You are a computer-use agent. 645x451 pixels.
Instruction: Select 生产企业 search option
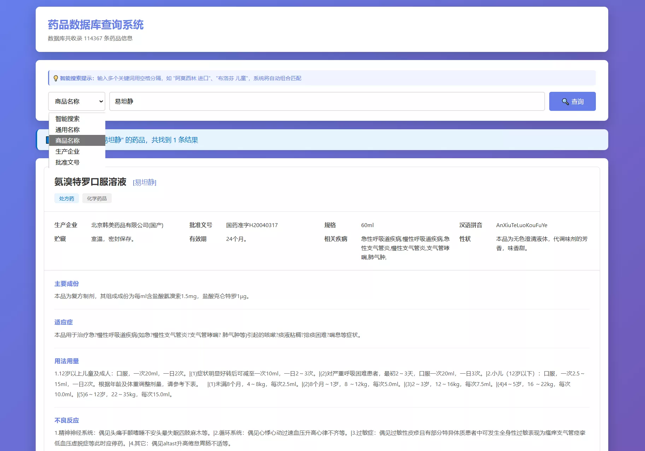pos(68,152)
